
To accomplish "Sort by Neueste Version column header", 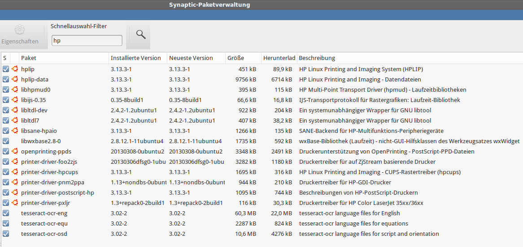I will (x=196, y=58).
